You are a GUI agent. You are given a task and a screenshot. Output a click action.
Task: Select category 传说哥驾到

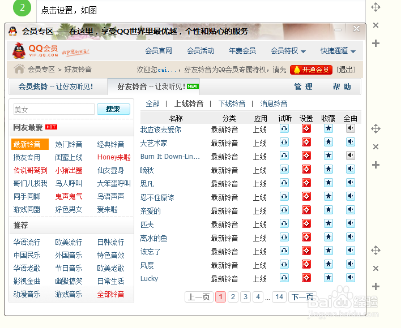(x=31, y=170)
